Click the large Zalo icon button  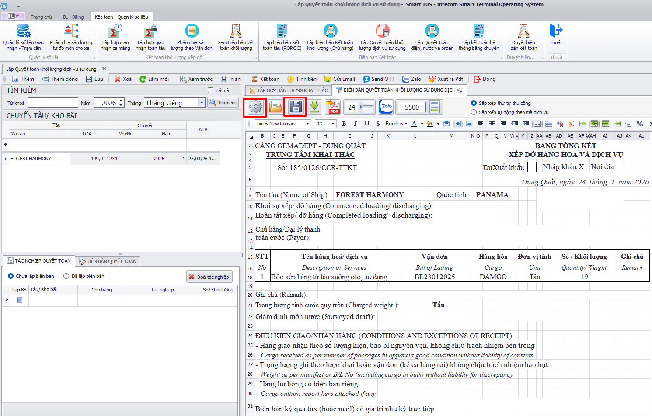point(387,107)
